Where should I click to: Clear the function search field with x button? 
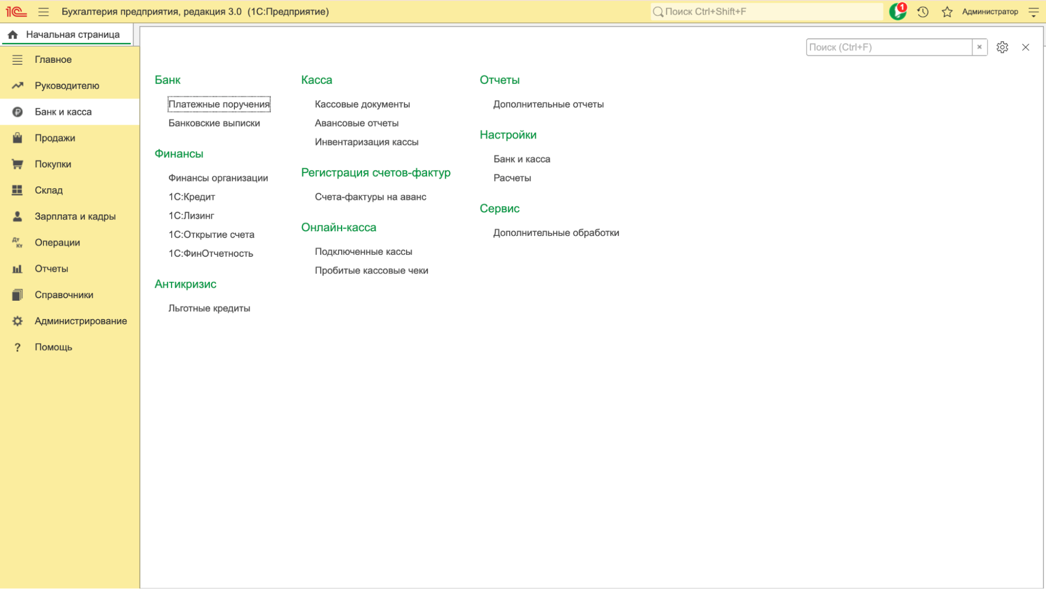(979, 47)
